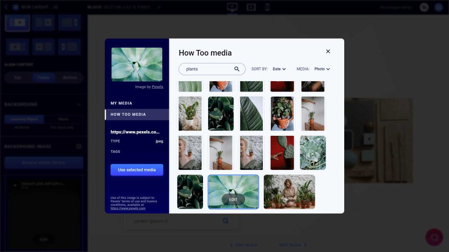The height and width of the screenshot is (252, 449).
Task: Select the How Too Media tab
Action: click(x=128, y=114)
